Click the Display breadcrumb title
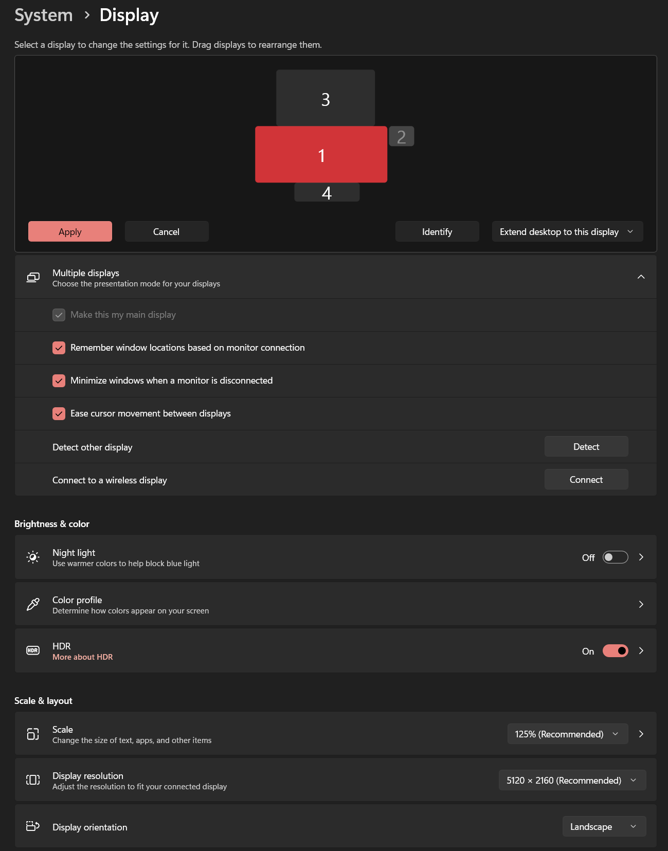Screen dimensions: 668x851 tap(129, 15)
